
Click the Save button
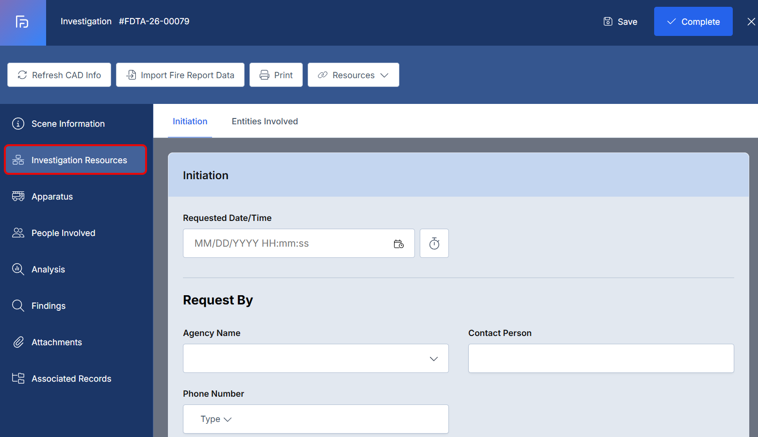(x=620, y=22)
